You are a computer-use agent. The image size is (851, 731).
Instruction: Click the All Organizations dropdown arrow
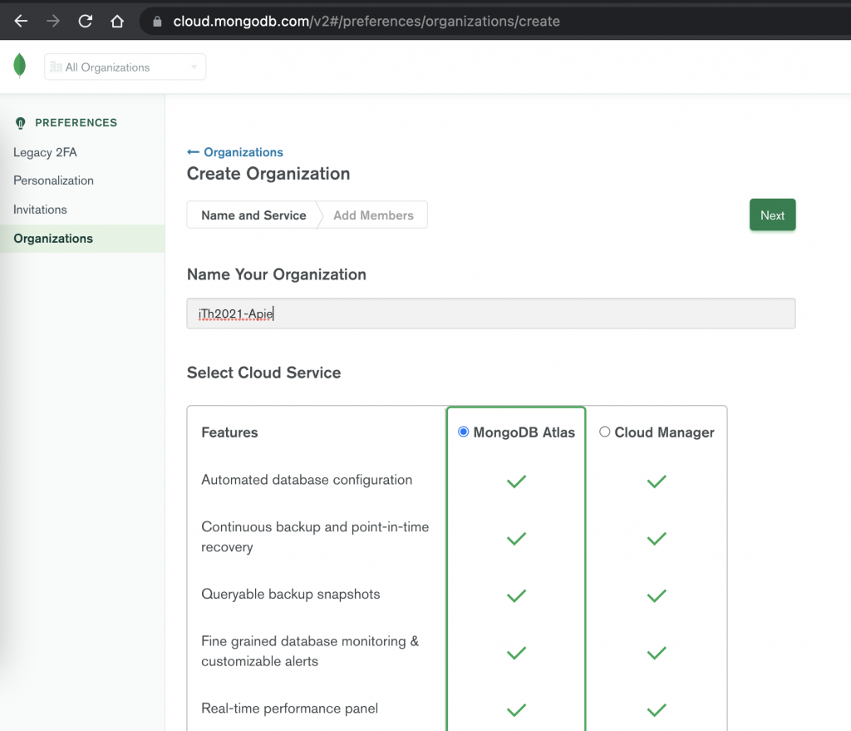pos(194,67)
